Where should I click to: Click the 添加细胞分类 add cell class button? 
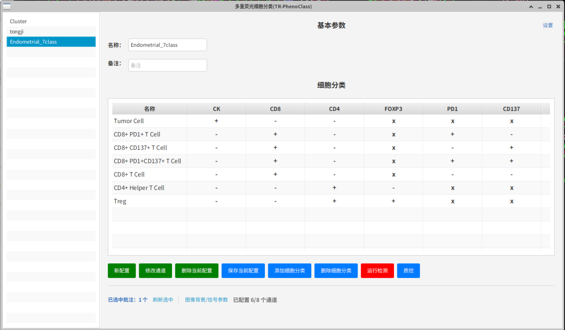point(290,271)
